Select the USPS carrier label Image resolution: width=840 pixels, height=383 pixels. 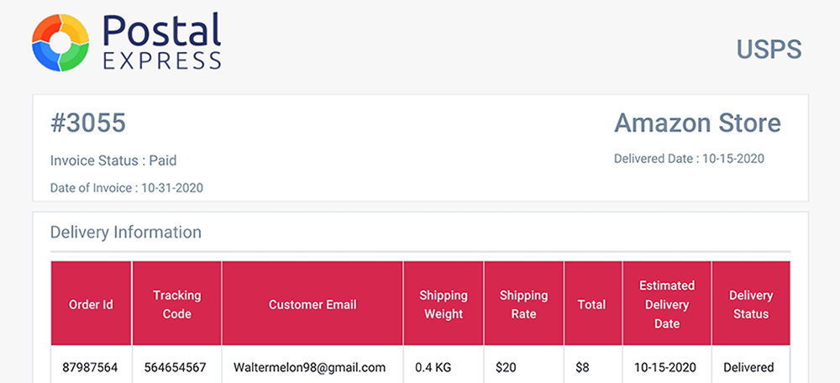coord(769,50)
